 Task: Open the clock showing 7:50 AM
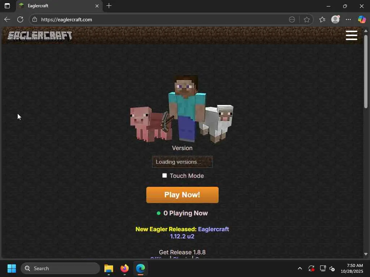(352, 268)
